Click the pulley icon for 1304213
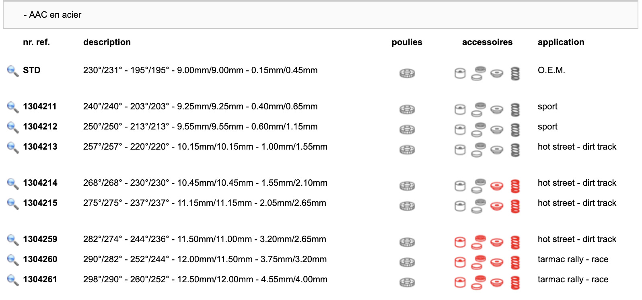 click(407, 150)
